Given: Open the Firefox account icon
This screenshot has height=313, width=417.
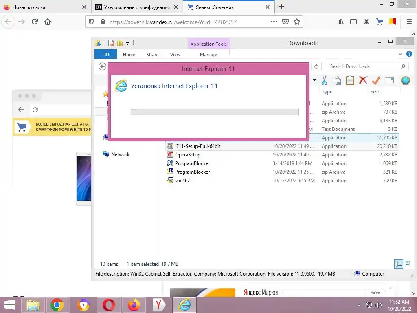Looking at the screenshot, I should click(366, 22).
